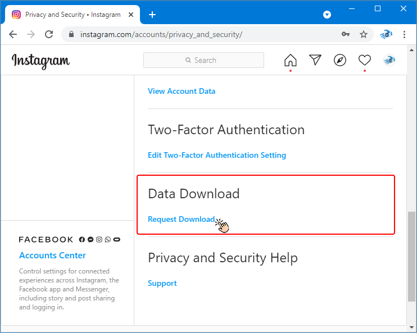Open Edit Two-Factor Authentication Setting
Screen dimensions: 417x333
click(x=217, y=155)
